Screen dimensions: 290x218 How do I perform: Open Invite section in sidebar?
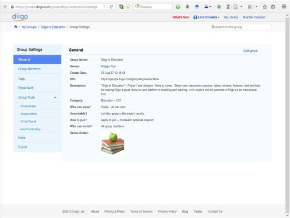click(37, 137)
